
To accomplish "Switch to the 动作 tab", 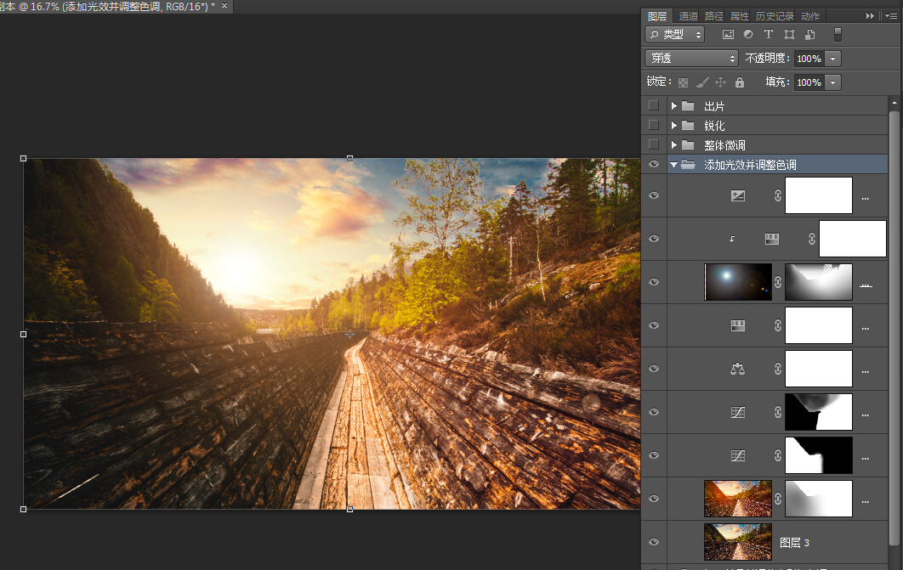I will point(810,16).
